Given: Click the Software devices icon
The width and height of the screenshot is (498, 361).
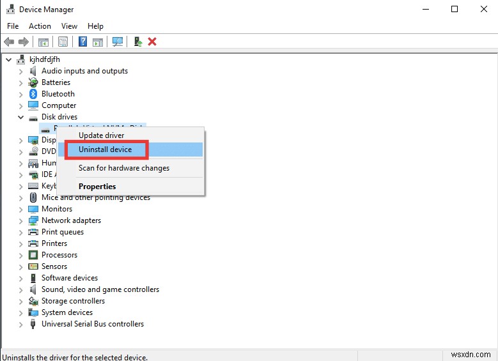Looking at the screenshot, I should (x=33, y=278).
